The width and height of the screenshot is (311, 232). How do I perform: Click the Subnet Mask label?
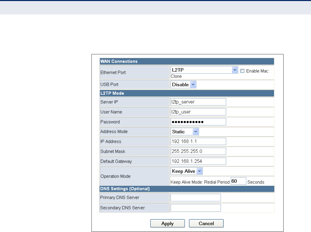coord(113,152)
